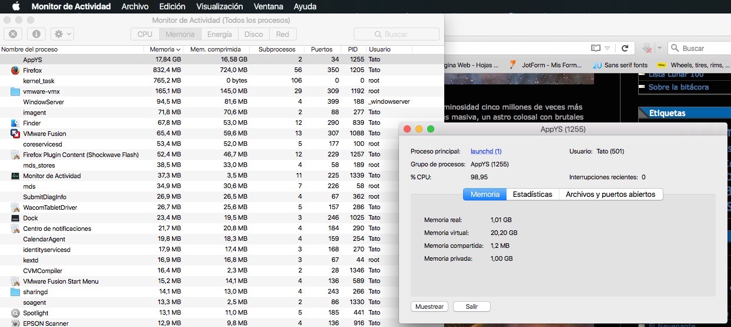Click the Spotlight magnifier icon
Image resolution: width=731 pixels, height=327 pixels.
click(x=15, y=313)
